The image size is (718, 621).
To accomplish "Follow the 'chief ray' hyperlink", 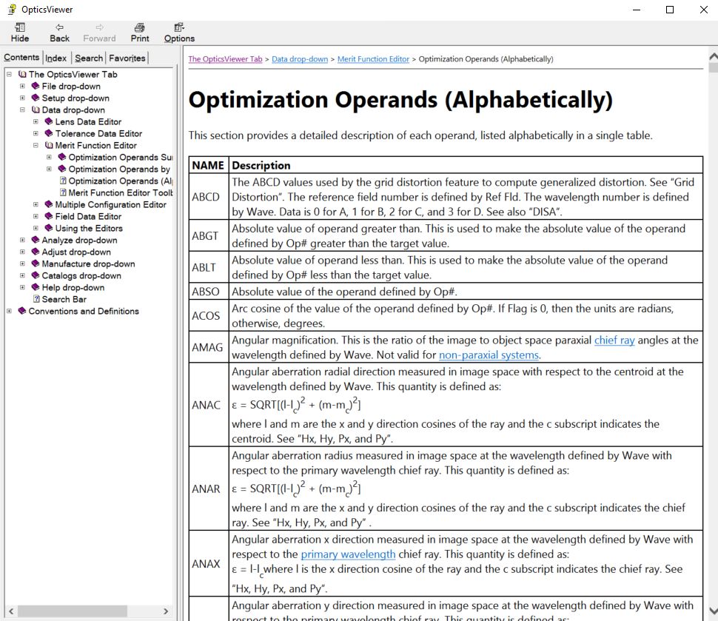I will pos(614,340).
